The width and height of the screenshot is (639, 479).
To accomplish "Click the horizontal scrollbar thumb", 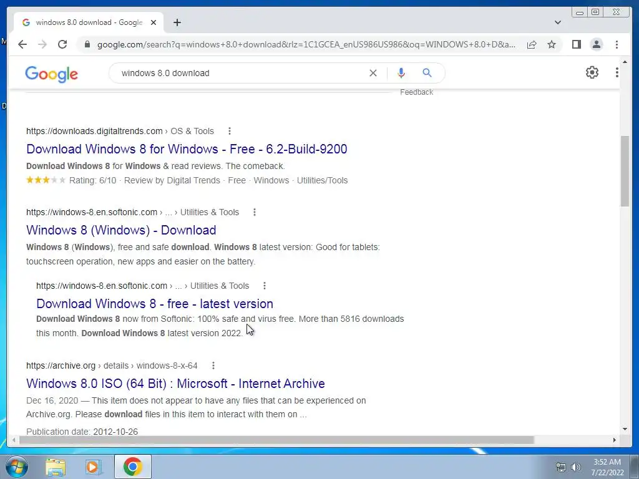I will coord(276,440).
